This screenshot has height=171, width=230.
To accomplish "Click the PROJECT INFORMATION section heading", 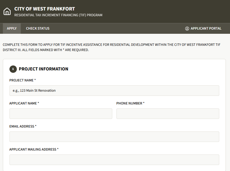I will point(44,69).
